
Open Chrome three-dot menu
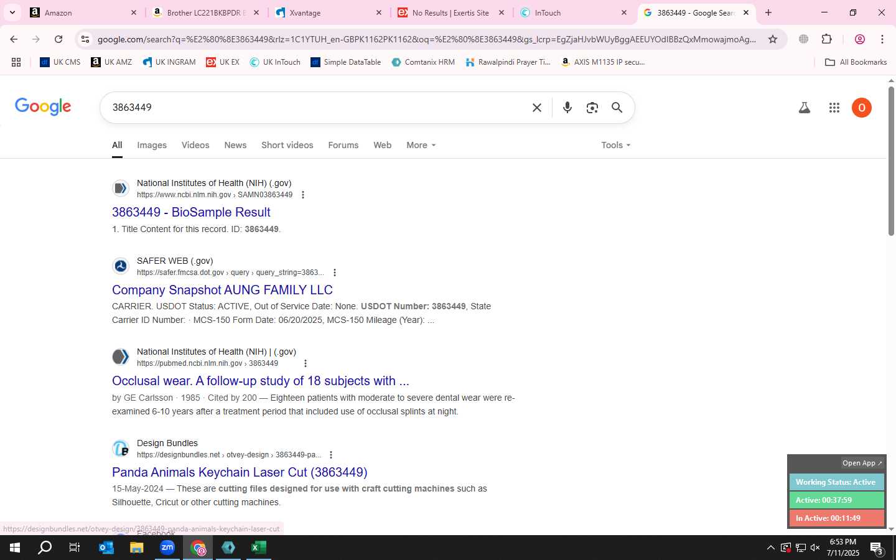(882, 39)
